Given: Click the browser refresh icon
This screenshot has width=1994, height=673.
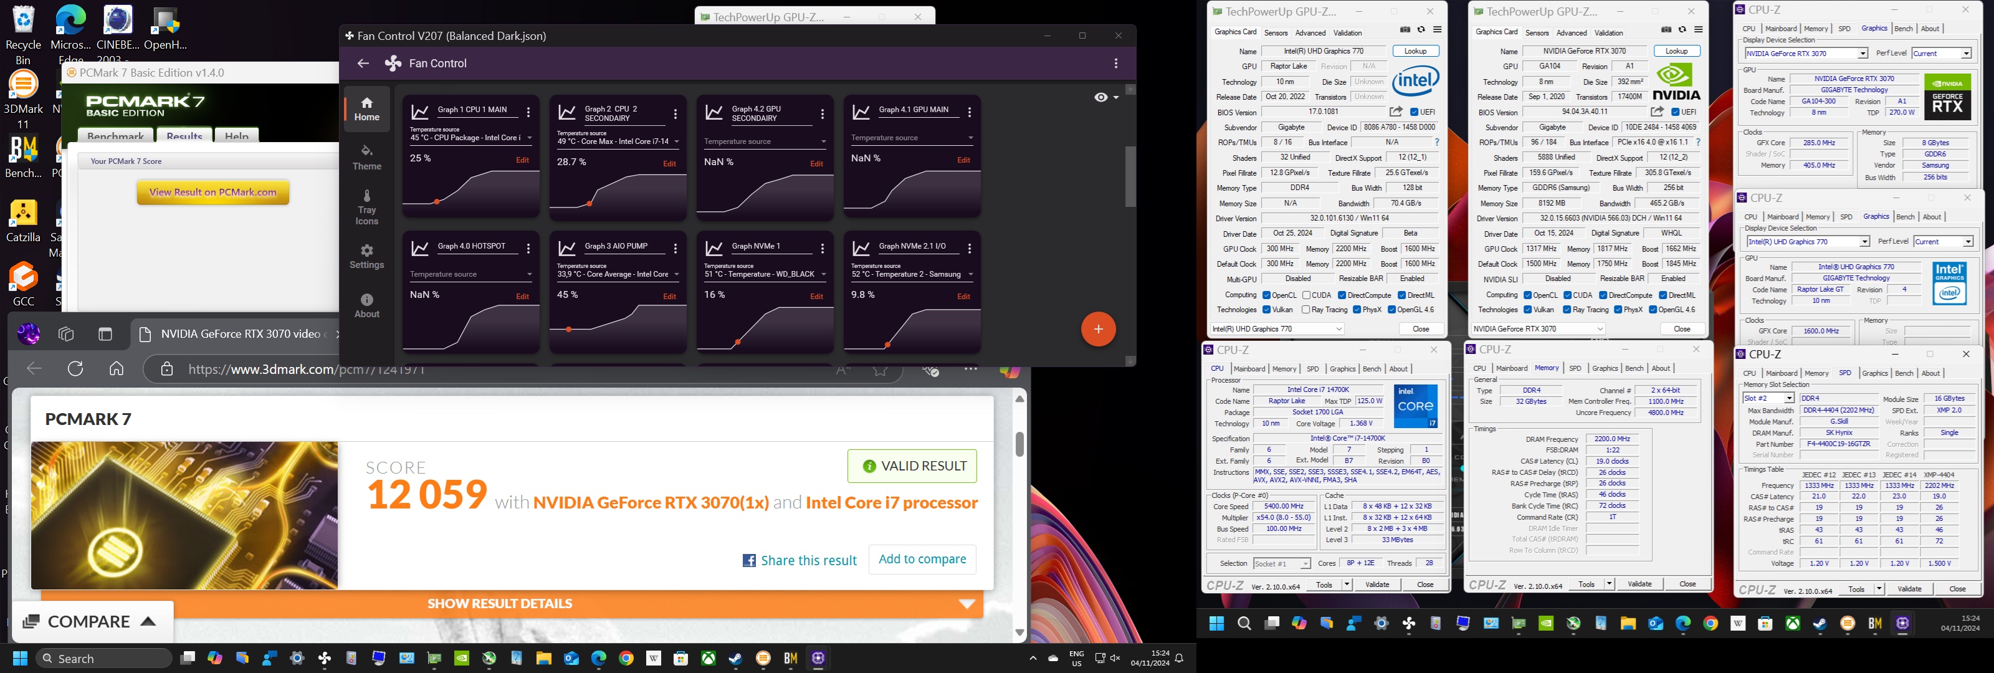Looking at the screenshot, I should coord(75,369).
